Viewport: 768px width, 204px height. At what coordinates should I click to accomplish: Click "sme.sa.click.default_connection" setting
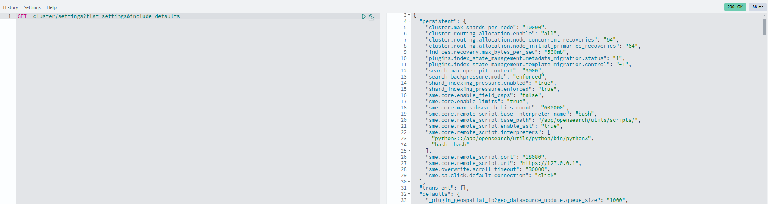click(491, 176)
